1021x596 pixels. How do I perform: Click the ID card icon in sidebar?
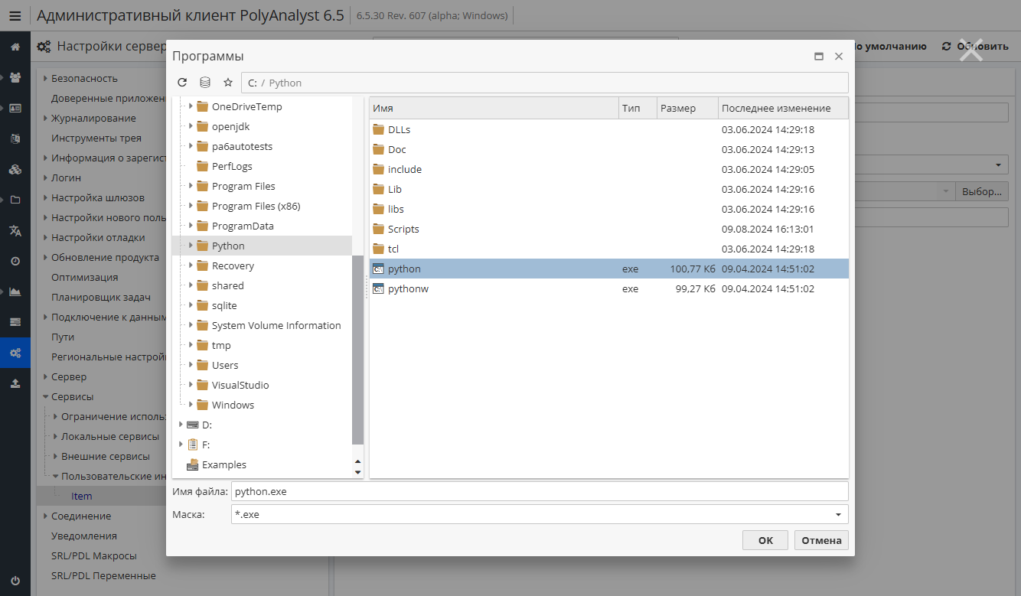(x=15, y=109)
